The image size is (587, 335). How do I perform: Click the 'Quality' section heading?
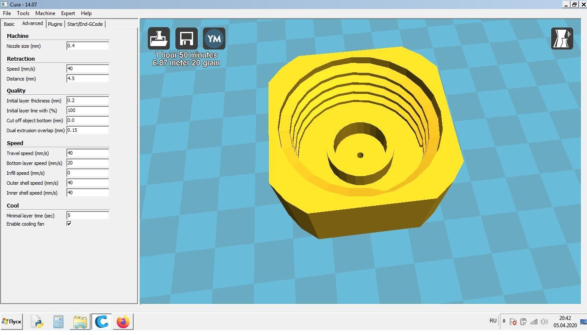[x=16, y=91]
